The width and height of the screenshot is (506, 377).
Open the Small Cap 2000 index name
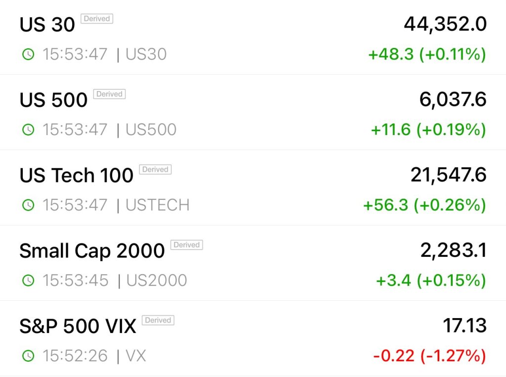pyautogui.click(x=92, y=251)
